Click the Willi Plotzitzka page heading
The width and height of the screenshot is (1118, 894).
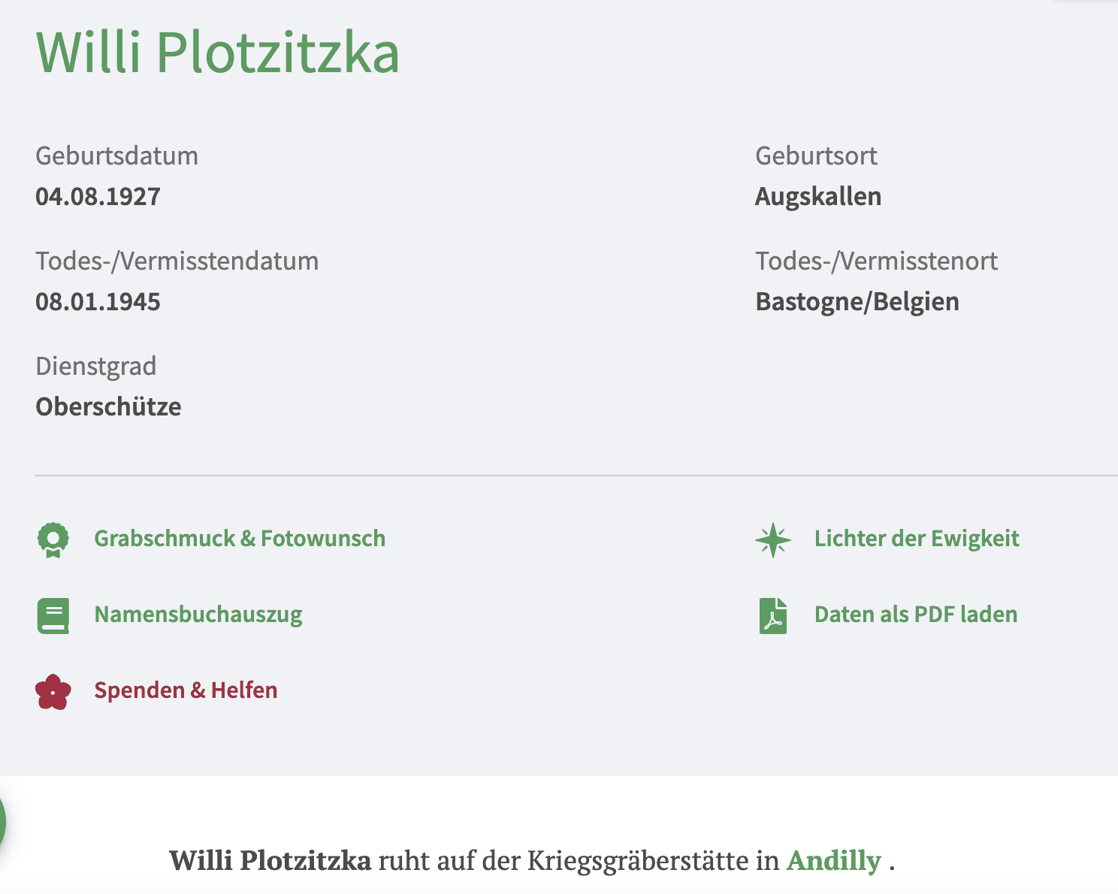(x=217, y=53)
